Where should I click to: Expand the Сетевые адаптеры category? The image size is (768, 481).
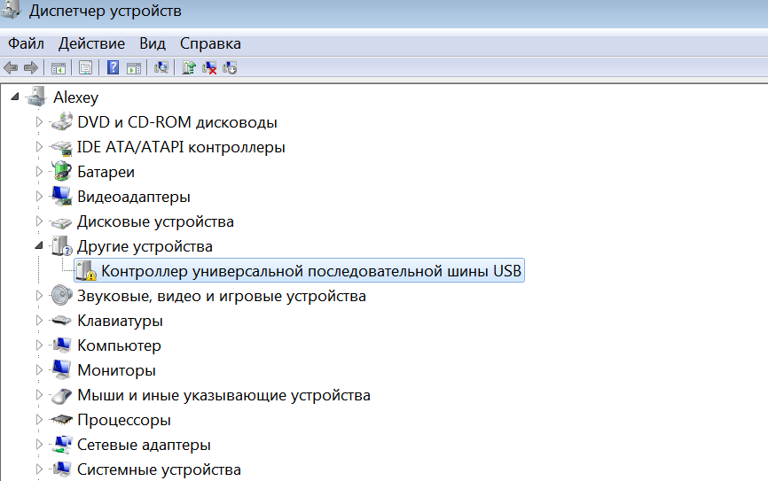[39, 445]
